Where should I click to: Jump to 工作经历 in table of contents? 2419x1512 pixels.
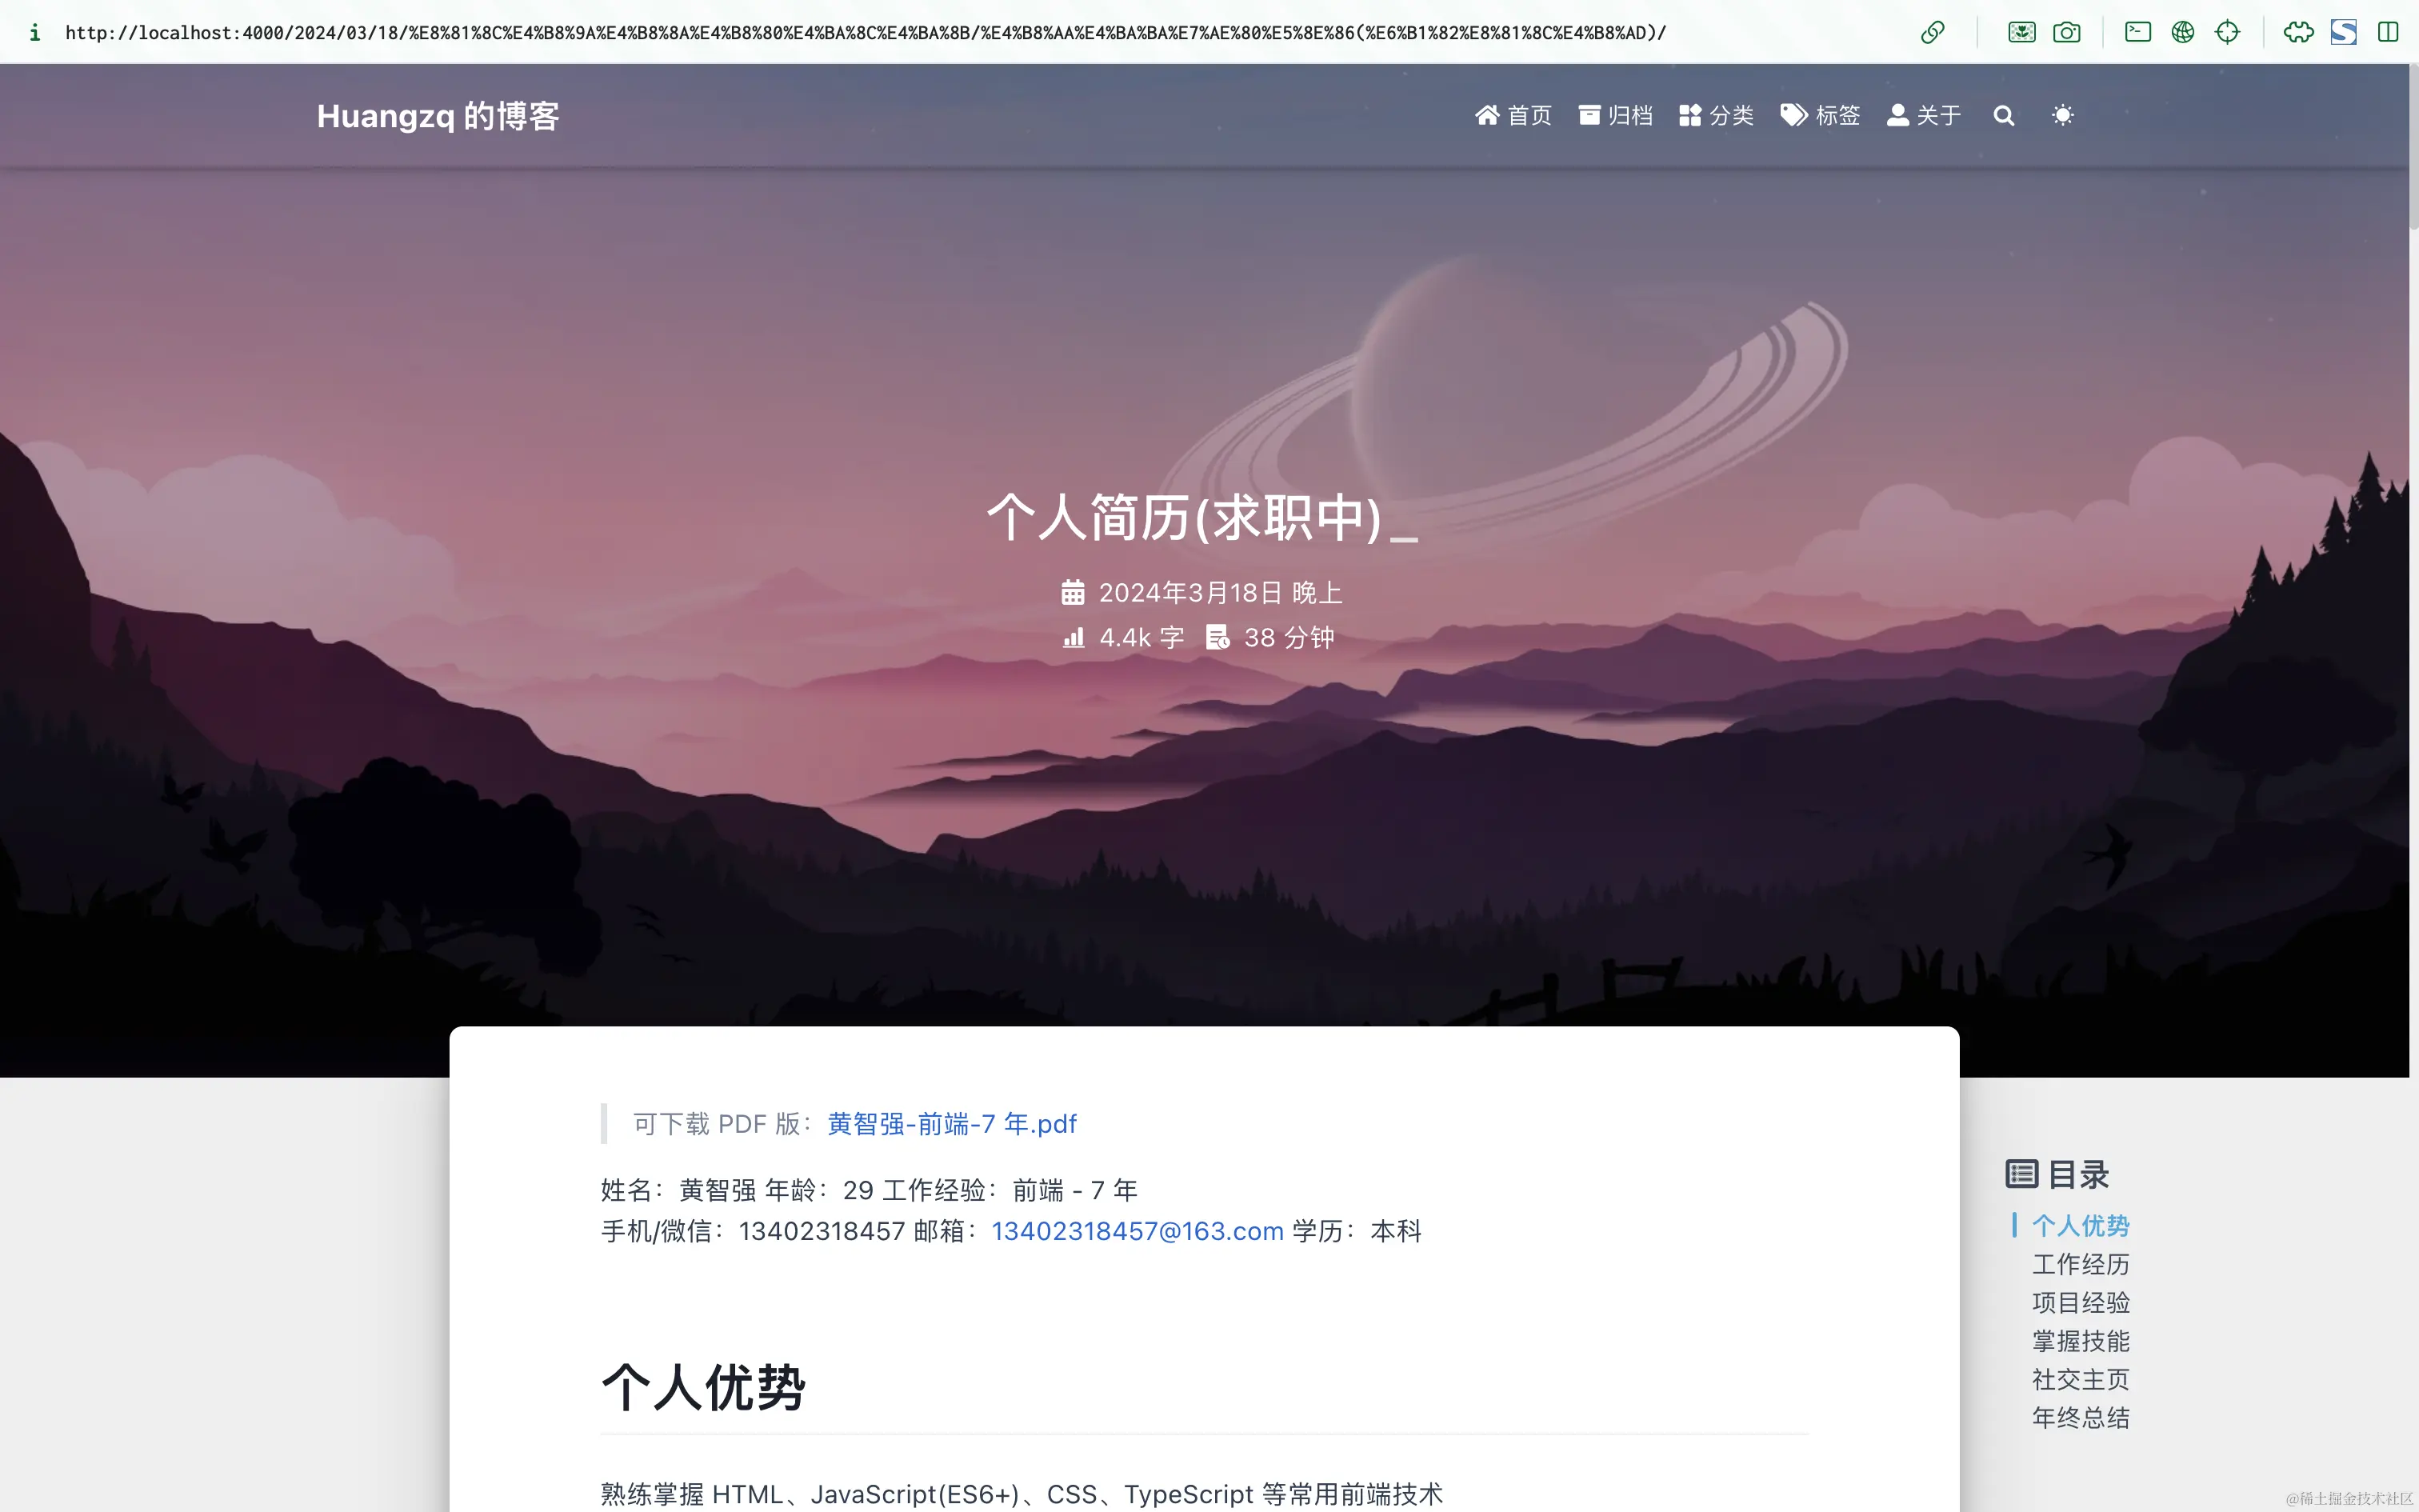point(2080,1264)
